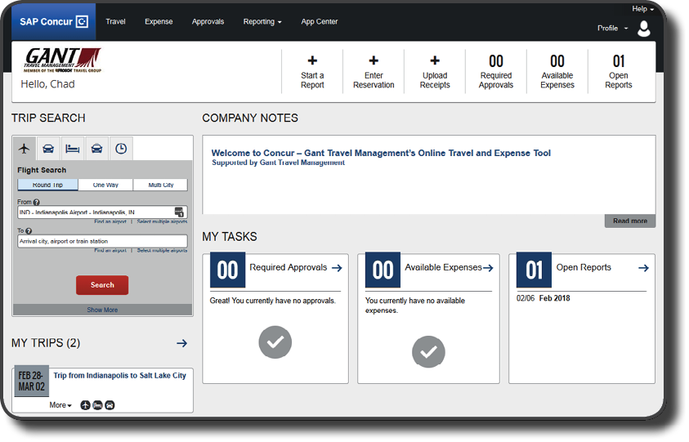The height and width of the screenshot is (442, 689).
Task: Open the 02/06 Feb 2018 report
Action: point(544,298)
